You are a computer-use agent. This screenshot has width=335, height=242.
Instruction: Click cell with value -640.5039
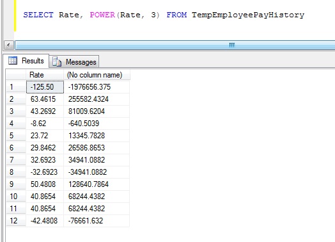pyautogui.click(x=97, y=124)
